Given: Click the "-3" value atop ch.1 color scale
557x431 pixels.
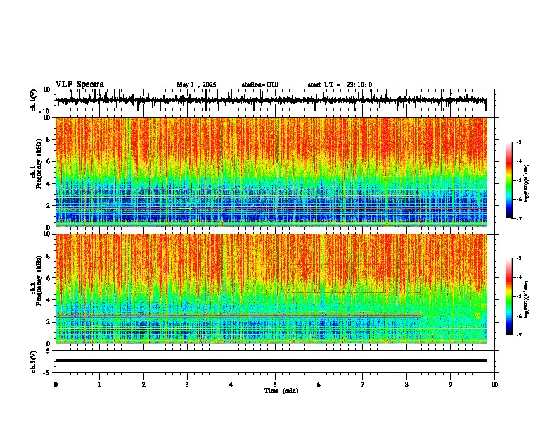Looking at the screenshot, I should [519, 142].
